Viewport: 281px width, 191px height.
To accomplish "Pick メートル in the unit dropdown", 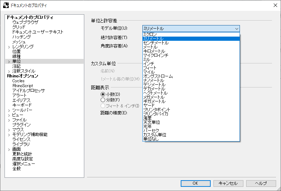I will [150, 47].
